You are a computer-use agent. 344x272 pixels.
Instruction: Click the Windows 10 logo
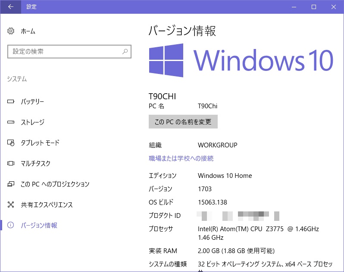coord(241,60)
